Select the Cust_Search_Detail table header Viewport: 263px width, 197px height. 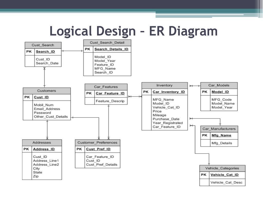pos(107,43)
